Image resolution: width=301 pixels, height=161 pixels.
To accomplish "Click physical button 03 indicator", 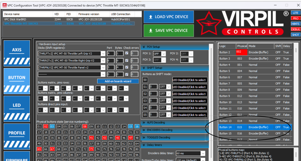I will 52,127.
